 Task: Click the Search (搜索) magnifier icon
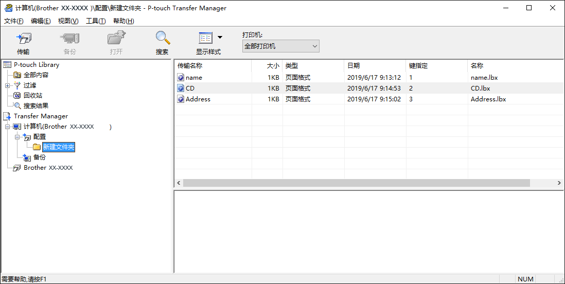[162, 38]
